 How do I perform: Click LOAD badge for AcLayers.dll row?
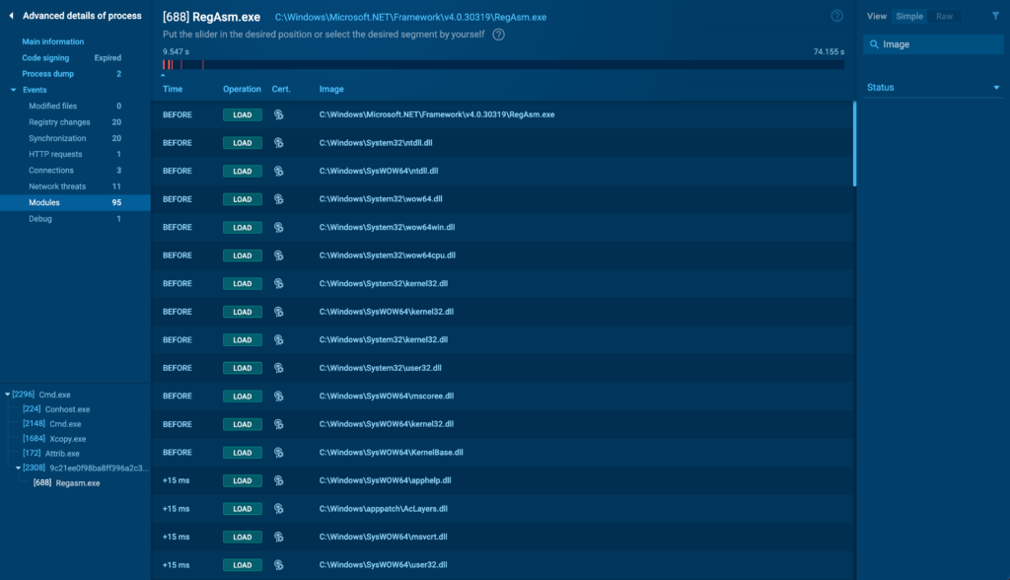coord(243,509)
